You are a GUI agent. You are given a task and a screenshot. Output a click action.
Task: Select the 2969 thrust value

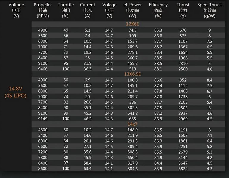(x=183, y=119)
